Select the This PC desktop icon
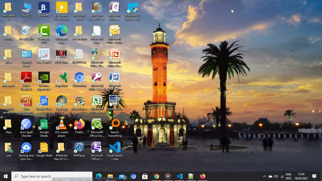 pos(26,10)
